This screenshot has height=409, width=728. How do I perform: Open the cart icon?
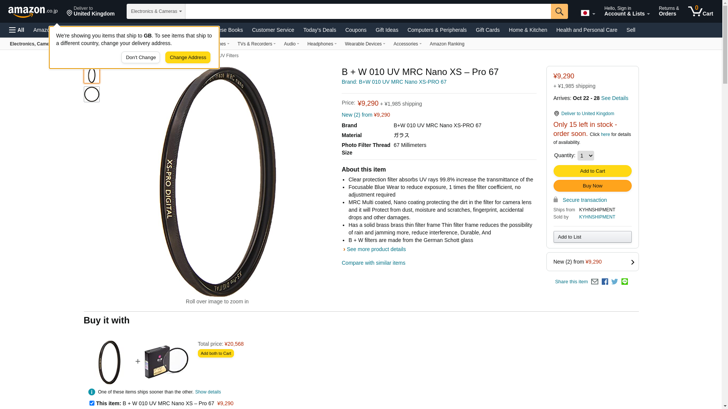click(x=700, y=11)
